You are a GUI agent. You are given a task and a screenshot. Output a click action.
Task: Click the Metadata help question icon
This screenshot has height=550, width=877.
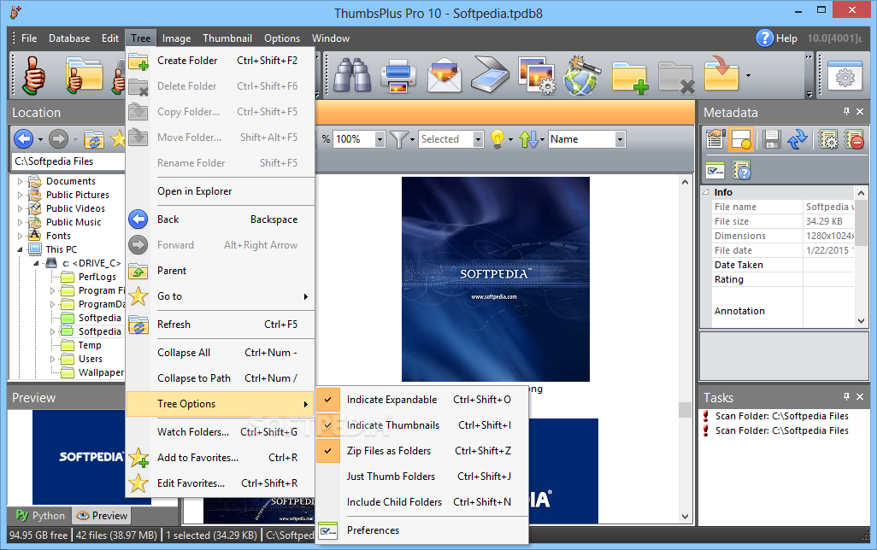(x=741, y=170)
